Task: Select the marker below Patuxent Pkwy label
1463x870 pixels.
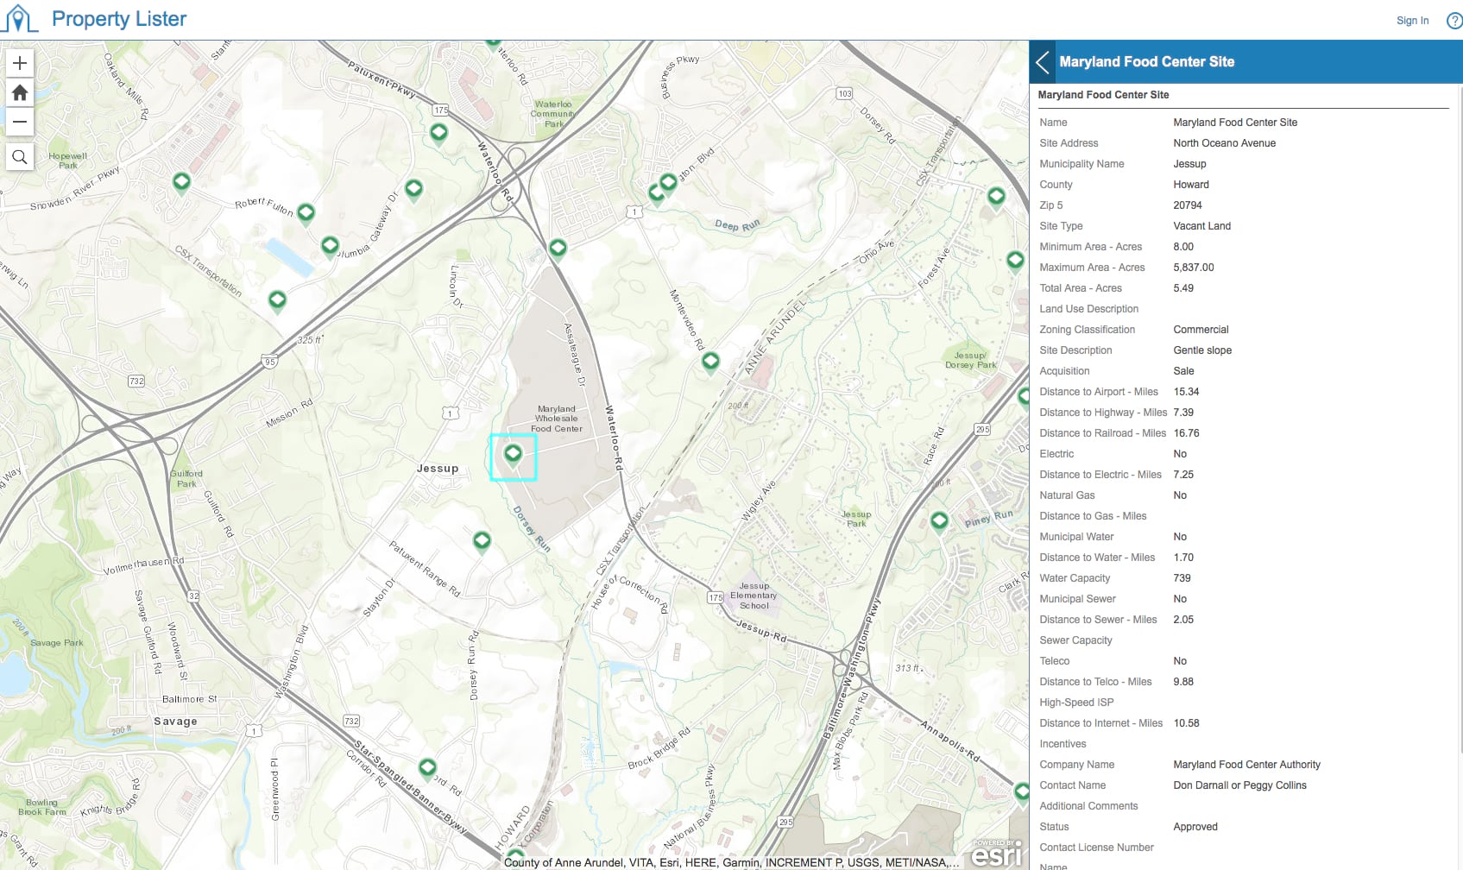Action: pyautogui.click(x=438, y=133)
